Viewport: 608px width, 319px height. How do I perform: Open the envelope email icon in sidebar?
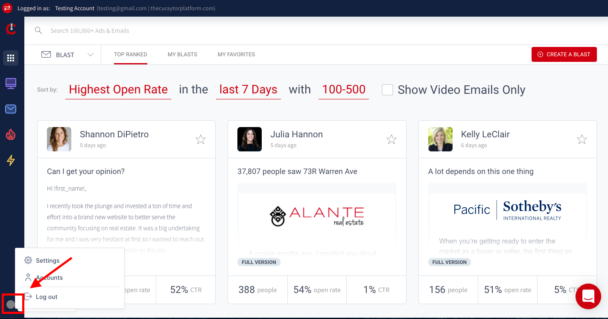coord(11,109)
